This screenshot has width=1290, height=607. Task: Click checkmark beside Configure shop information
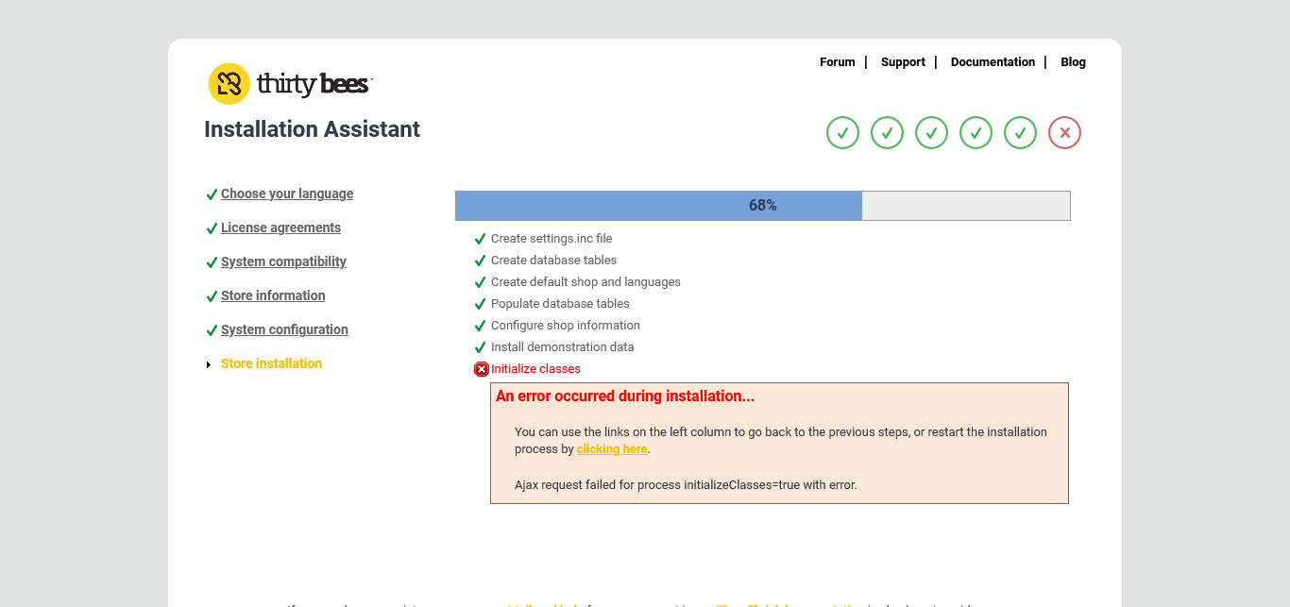click(x=480, y=326)
